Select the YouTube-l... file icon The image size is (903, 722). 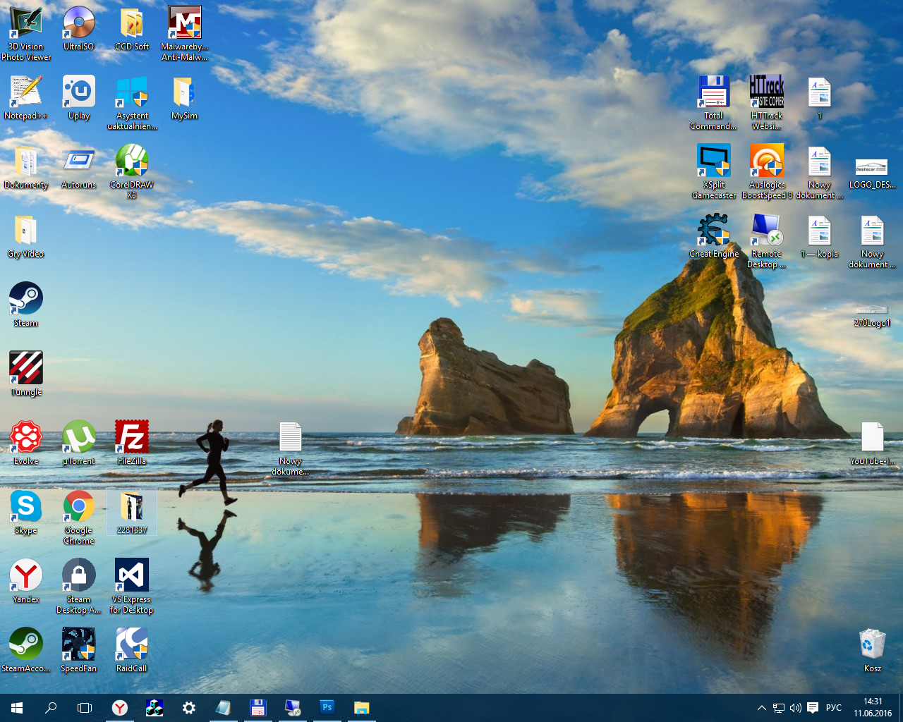873,443
